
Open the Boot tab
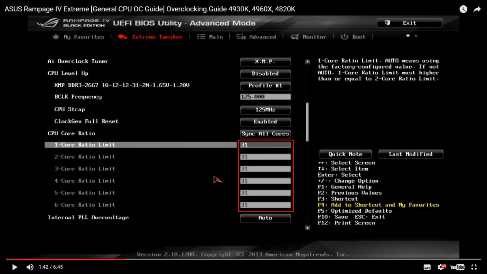[353, 37]
